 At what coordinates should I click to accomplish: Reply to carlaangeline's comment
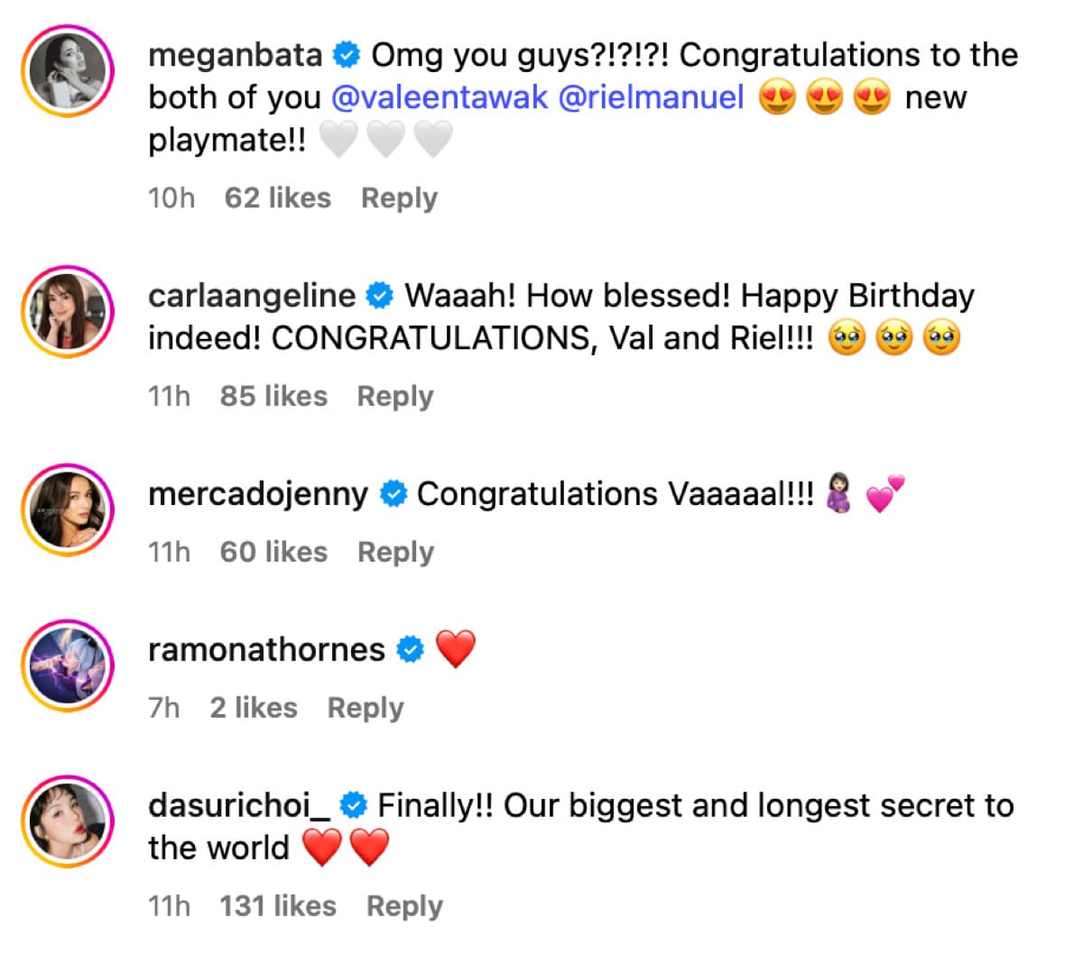click(395, 397)
